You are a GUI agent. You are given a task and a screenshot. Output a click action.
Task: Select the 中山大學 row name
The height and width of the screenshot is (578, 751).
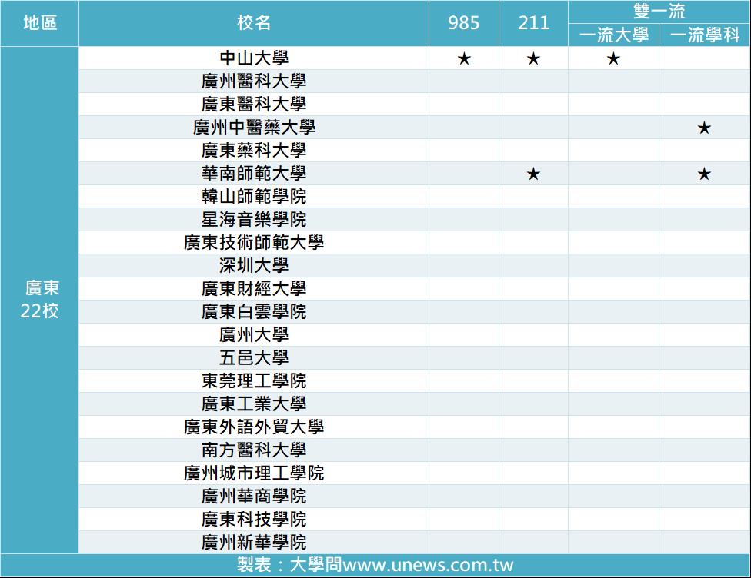pyautogui.click(x=254, y=58)
